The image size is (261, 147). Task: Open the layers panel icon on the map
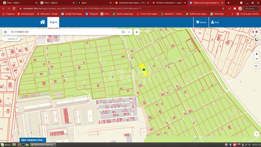256,32
